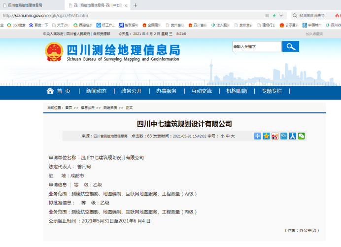Click 测绘资质 breadcrumb link
The height and width of the screenshot is (247, 341).
point(110,107)
